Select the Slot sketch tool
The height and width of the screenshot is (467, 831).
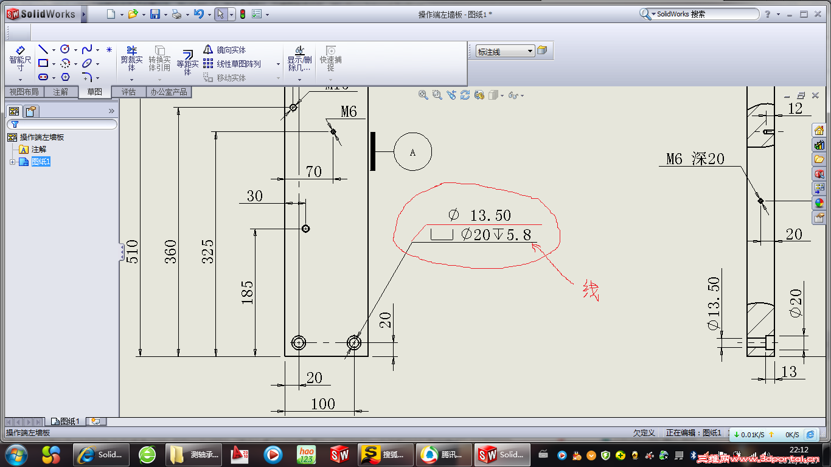pos(43,77)
